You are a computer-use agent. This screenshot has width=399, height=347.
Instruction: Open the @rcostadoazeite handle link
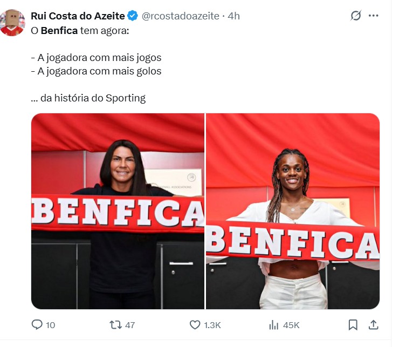[x=181, y=16]
